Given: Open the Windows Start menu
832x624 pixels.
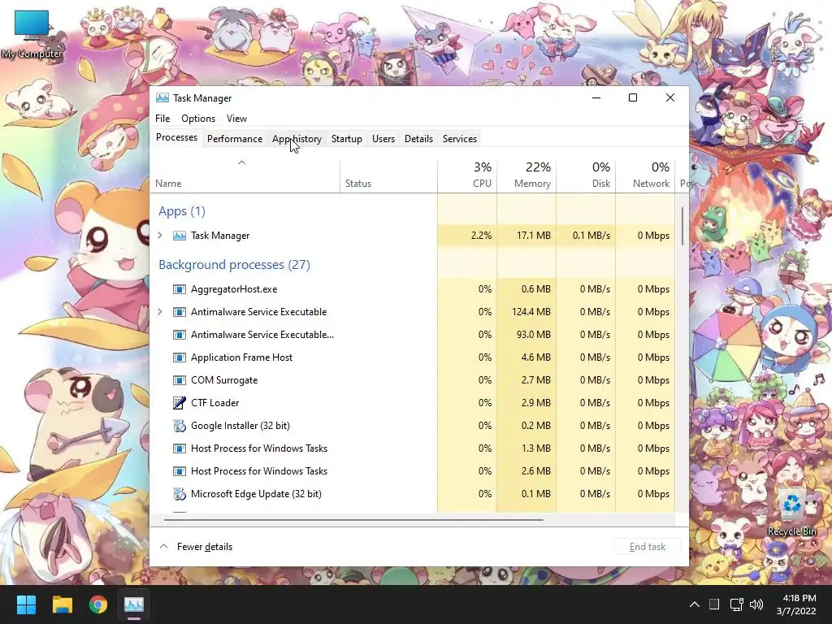Looking at the screenshot, I should tap(26, 604).
